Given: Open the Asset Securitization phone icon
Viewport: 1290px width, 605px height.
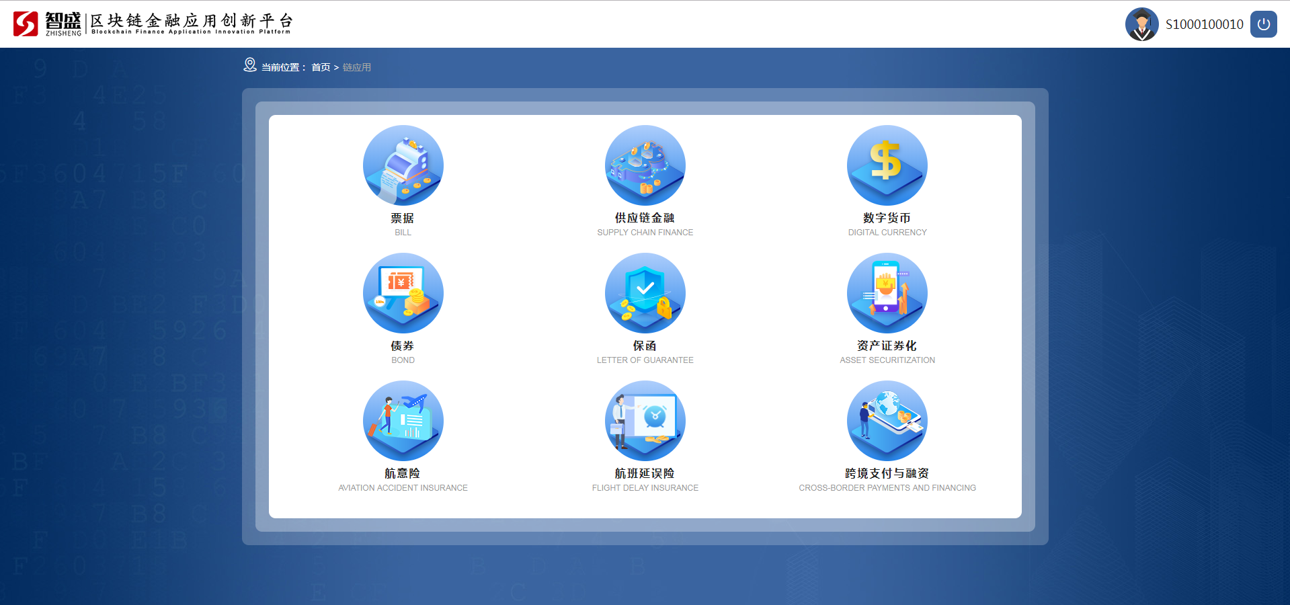Looking at the screenshot, I should tap(887, 293).
